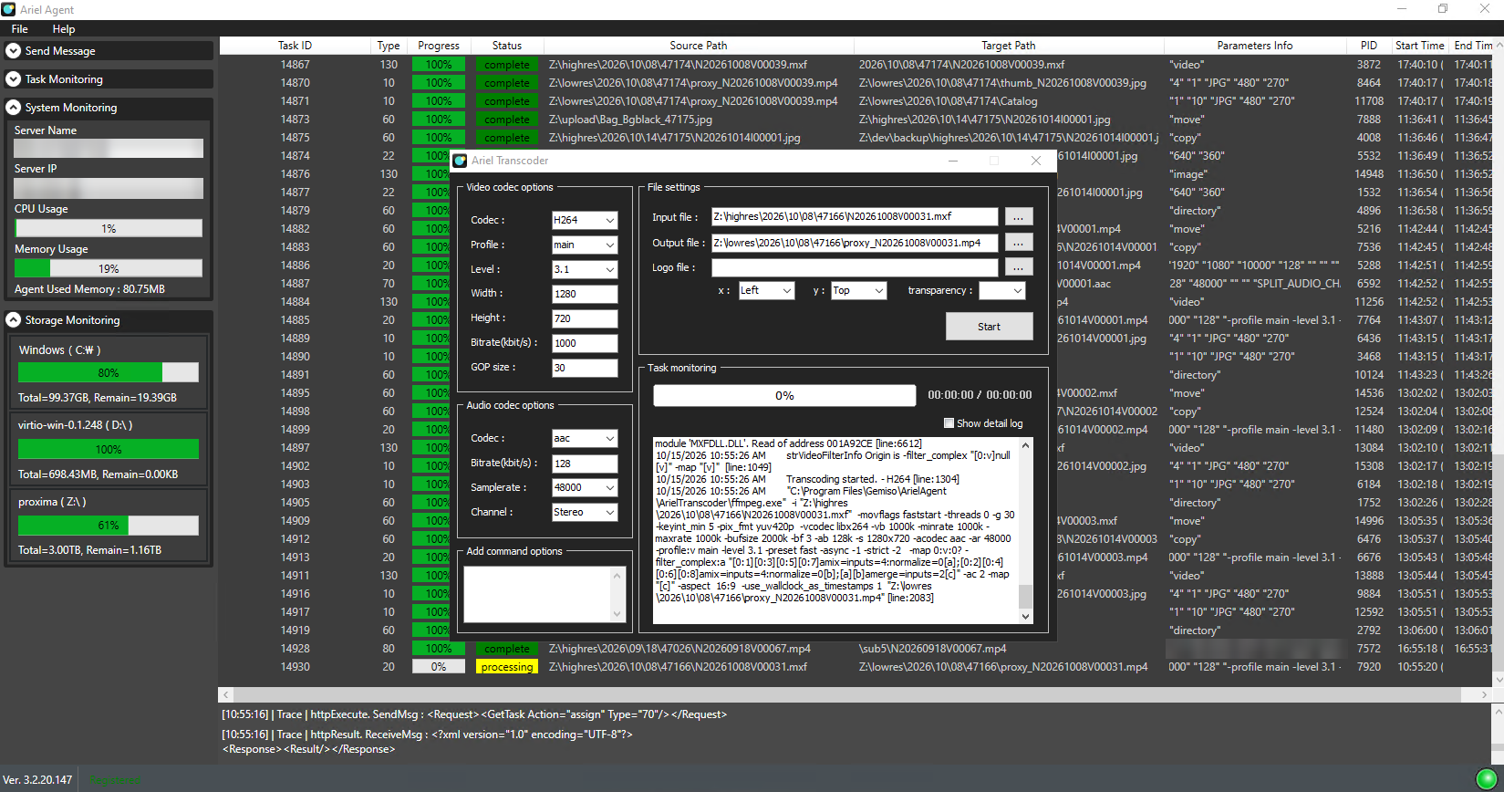
Task: Minimize the Ariel Transcoder dialog
Action: tap(953, 161)
